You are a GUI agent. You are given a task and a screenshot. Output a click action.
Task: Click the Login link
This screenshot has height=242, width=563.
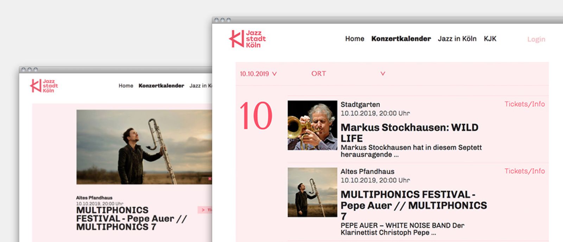tap(536, 39)
